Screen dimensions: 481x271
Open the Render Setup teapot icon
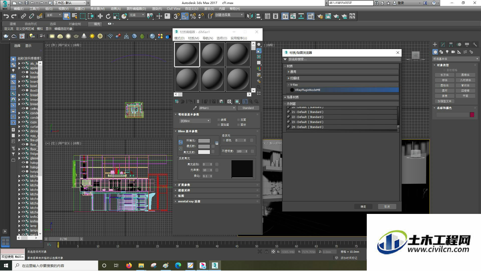(x=320, y=16)
